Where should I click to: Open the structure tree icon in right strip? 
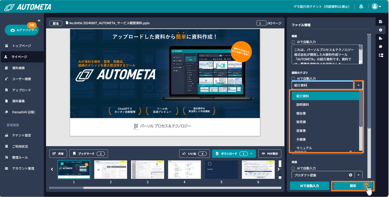(x=381, y=55)
